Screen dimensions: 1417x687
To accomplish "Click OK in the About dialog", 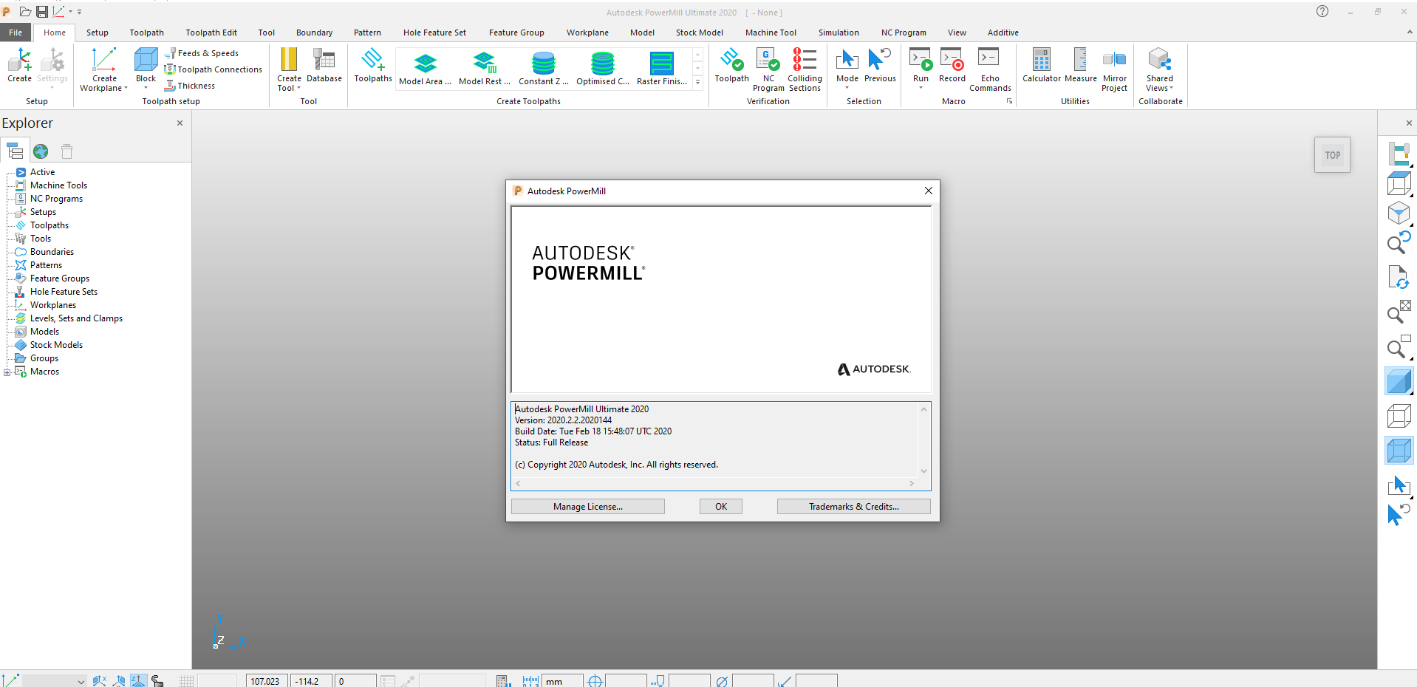I will point(721,507).
